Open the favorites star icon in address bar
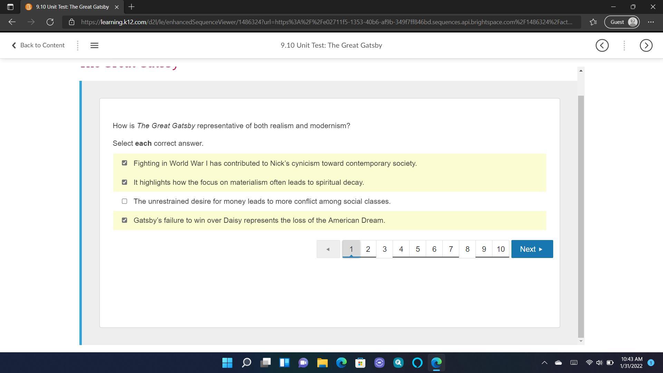This screenshot has height=373, width=663. coord(593,22)
